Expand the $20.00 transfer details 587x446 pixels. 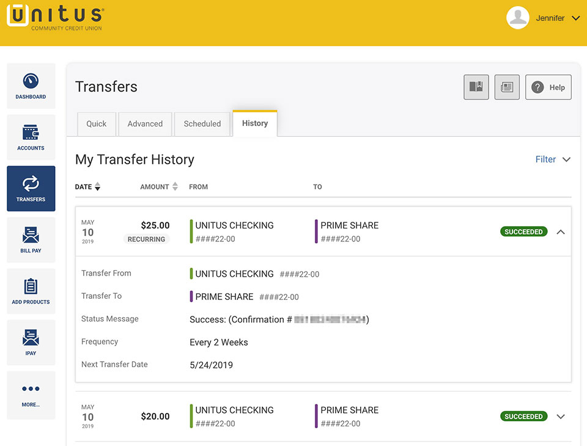coord(561,417)
